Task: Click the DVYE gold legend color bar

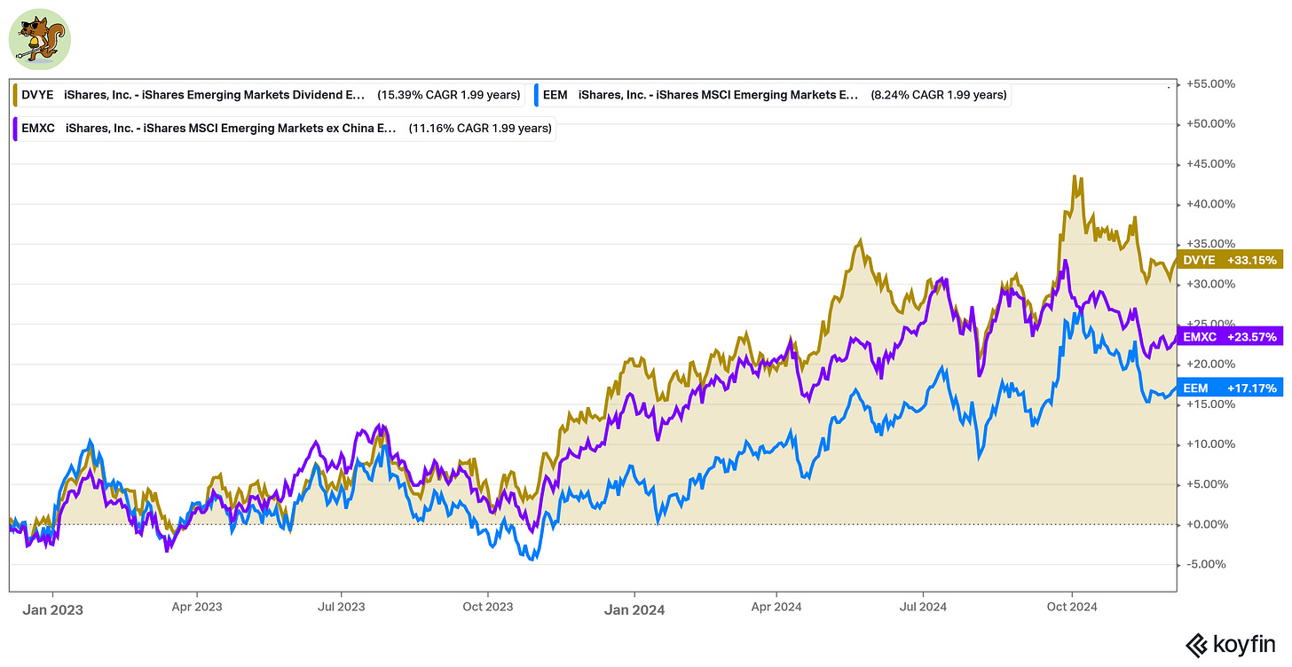Action: [x=16, y=95]
